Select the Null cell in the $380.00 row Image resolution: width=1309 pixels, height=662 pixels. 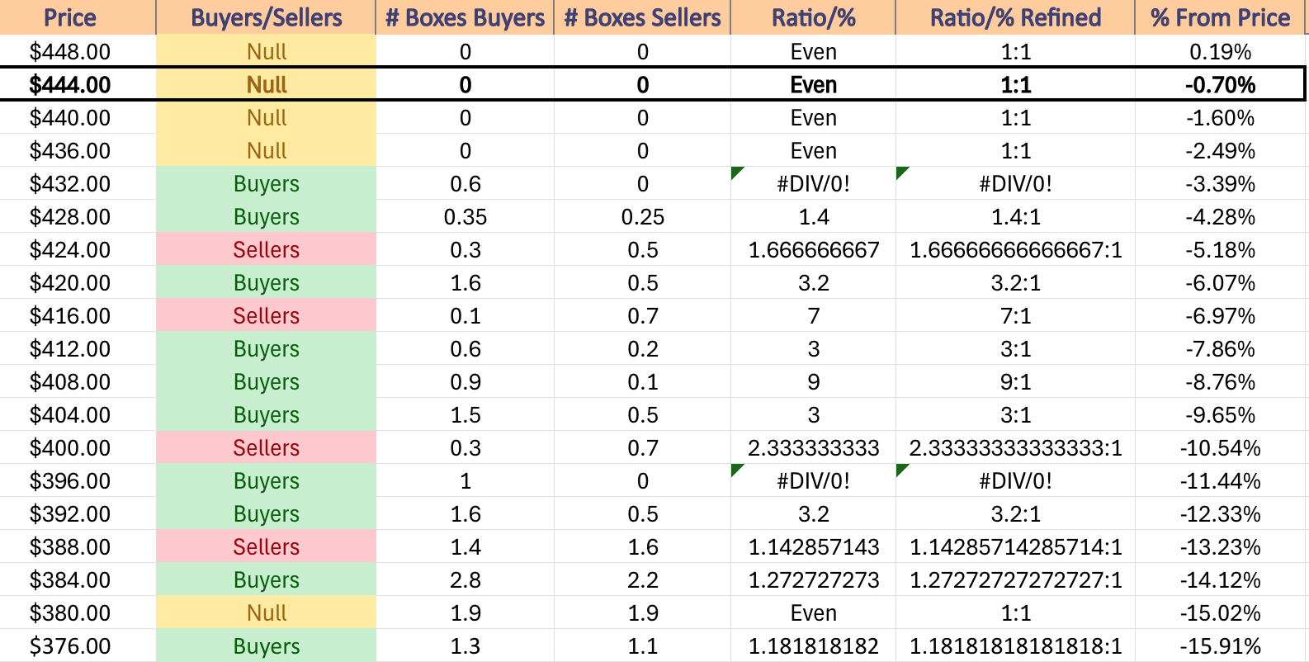coord(266,612)
